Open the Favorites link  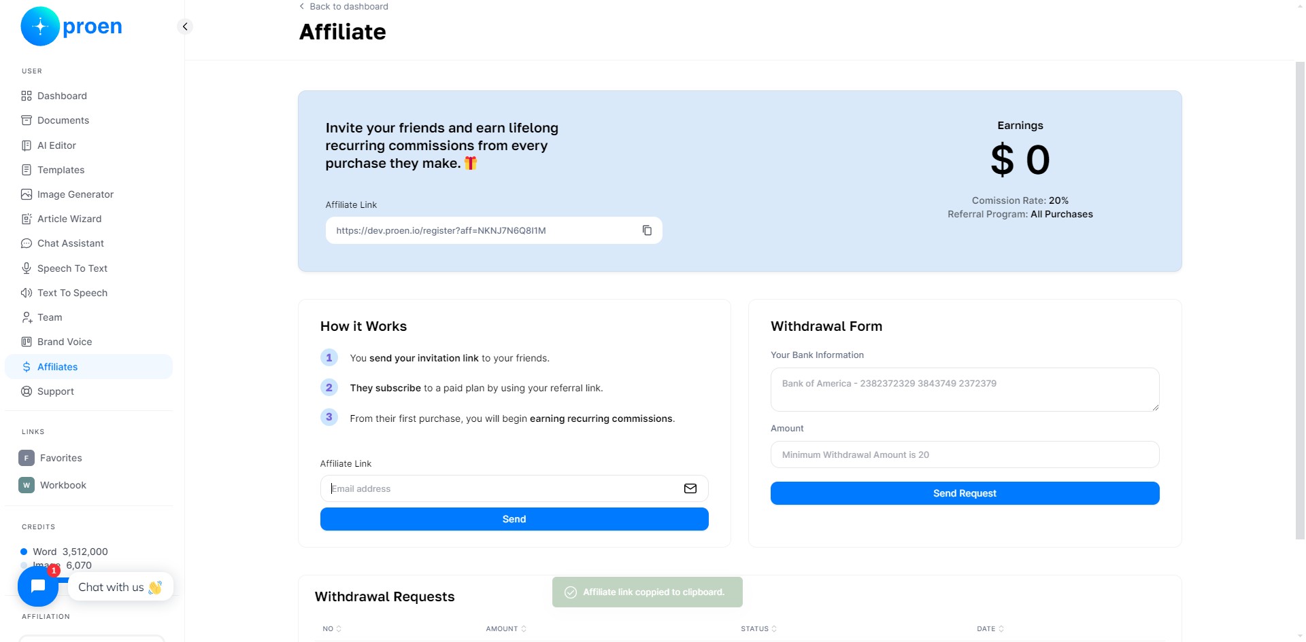61,458
